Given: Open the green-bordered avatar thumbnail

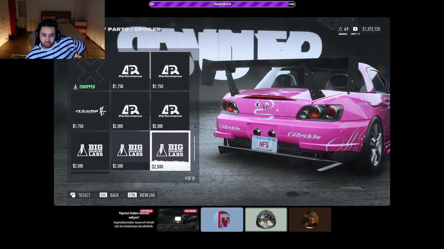Looking at the screenshot, I should (266, 220).
